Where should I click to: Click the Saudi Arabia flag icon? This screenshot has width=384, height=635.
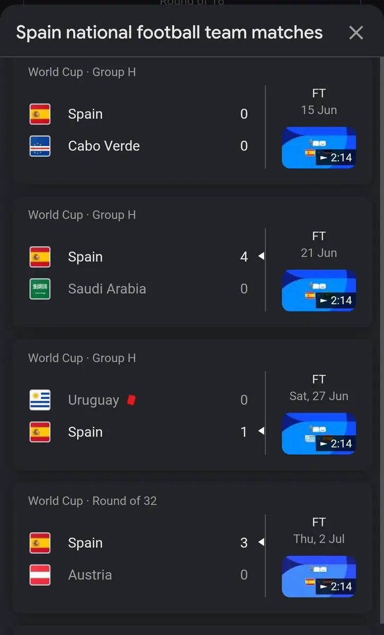(40, 289)
